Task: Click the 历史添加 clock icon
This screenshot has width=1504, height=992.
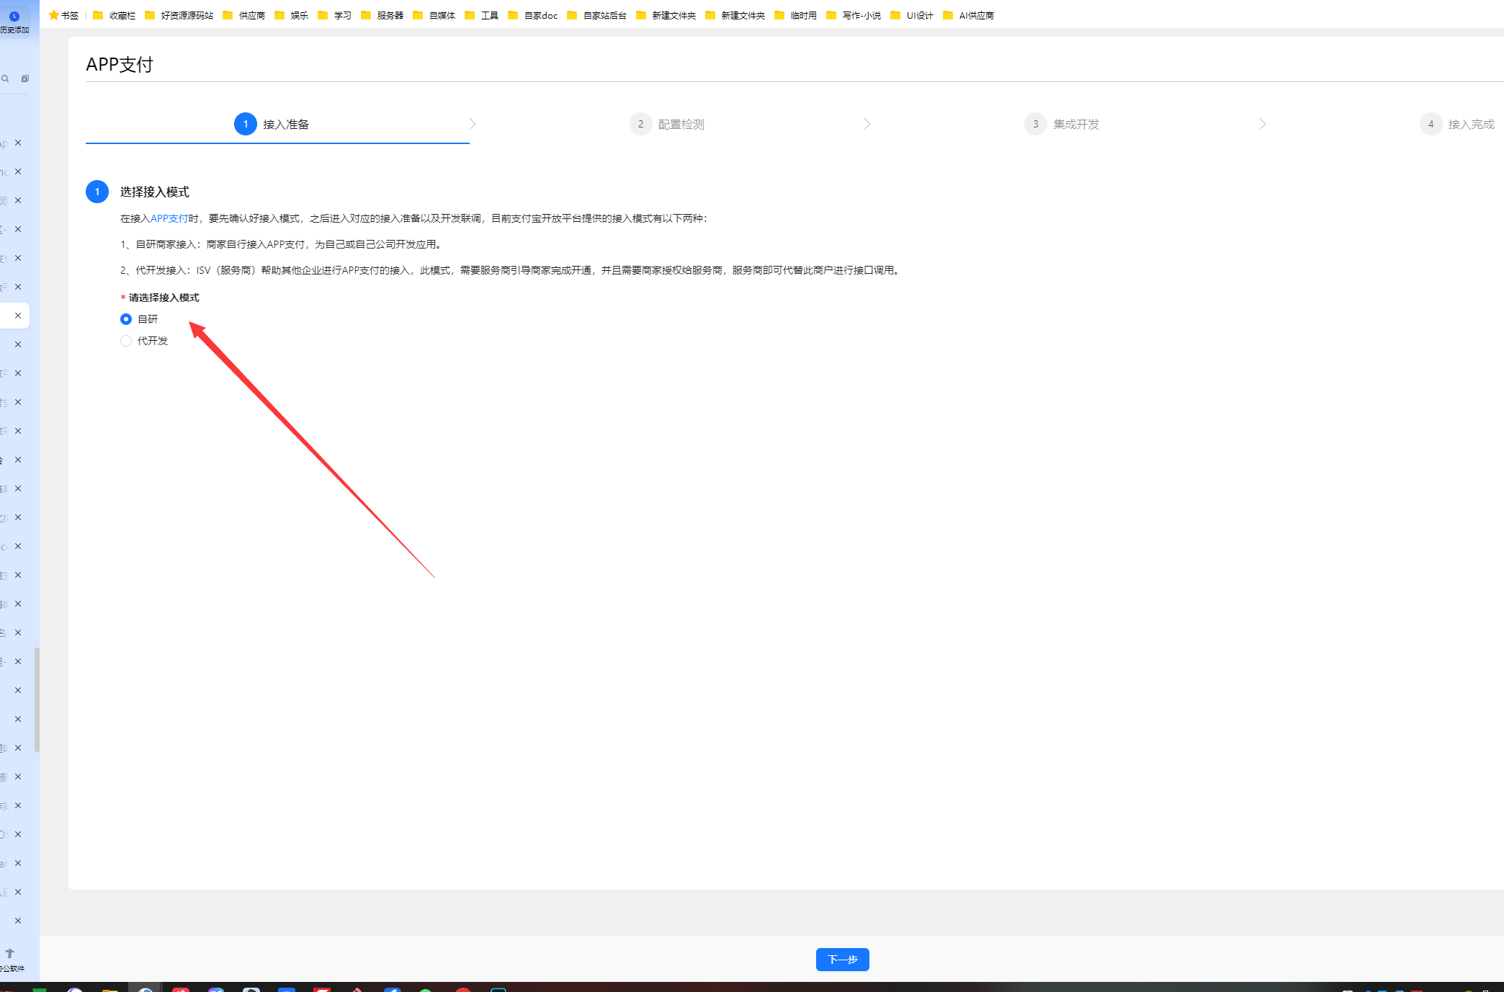Action: [14, 16]
